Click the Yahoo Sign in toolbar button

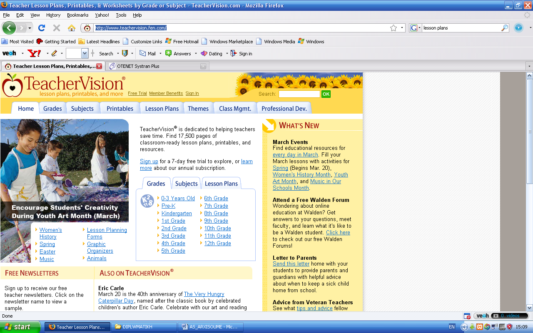pos(241,53)
